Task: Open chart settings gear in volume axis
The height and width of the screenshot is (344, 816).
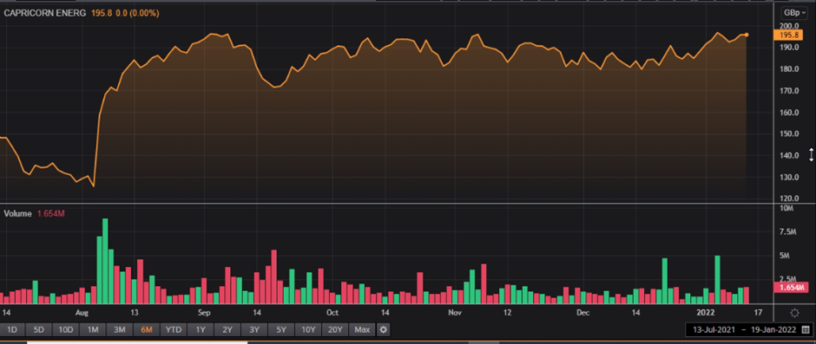Action: (x=794, y=313)
